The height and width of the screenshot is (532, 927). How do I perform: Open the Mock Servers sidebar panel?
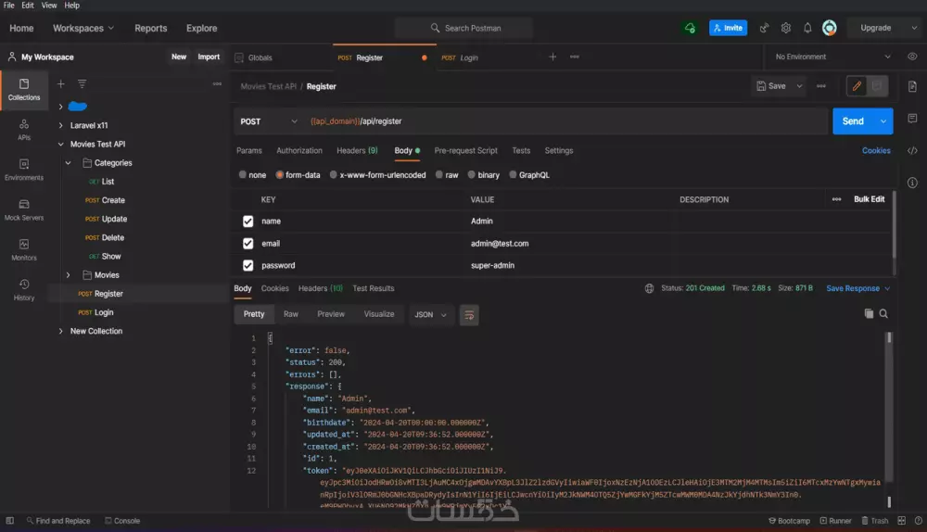pyautogui.click(x=24, y=209)
